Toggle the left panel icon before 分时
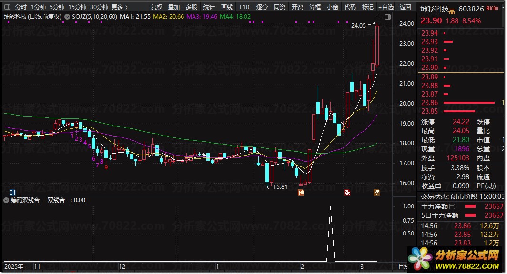Image resolution: width=507 pixels, height=274 pixels. click(x=7, y=7)
